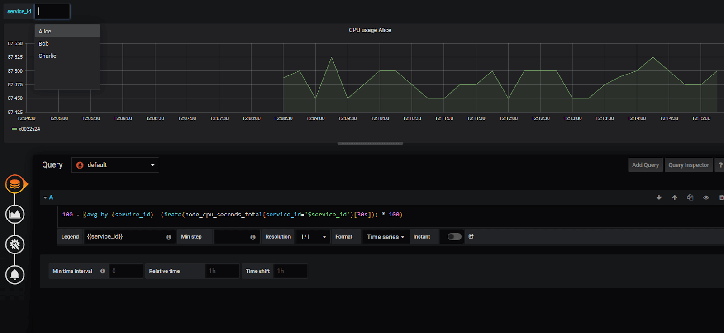Collapse query A row with caret
The width and height of the screenshot is (724, 333).
pyautogui.click(x=45, y=197)
